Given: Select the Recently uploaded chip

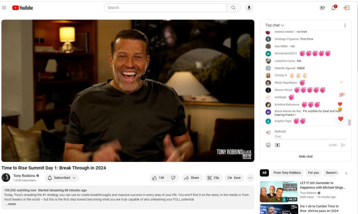Looking at the screenshot, I should (x=332, y=173).
